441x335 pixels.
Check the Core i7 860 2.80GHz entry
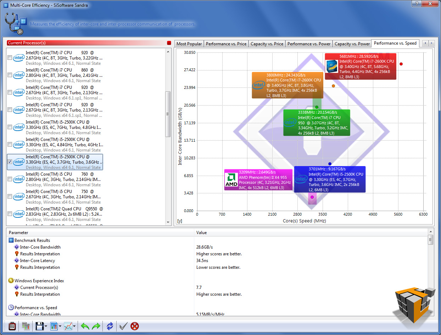tap(10, 75)
